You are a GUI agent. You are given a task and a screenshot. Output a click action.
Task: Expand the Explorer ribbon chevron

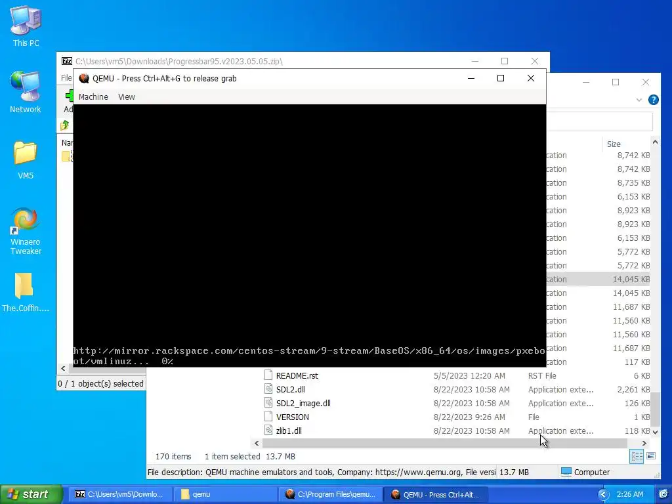point(639,100)
